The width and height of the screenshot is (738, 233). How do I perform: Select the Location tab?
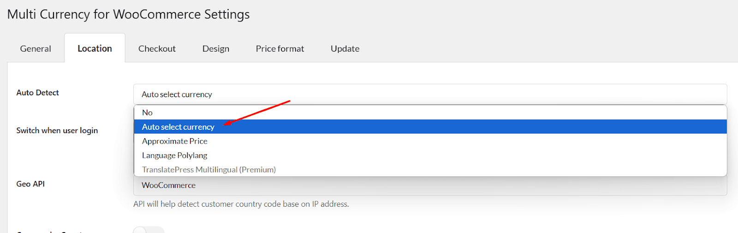pos(95,48)
